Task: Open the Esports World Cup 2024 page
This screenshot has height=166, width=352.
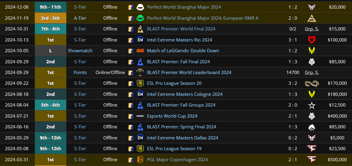Action: pos(172,116)
